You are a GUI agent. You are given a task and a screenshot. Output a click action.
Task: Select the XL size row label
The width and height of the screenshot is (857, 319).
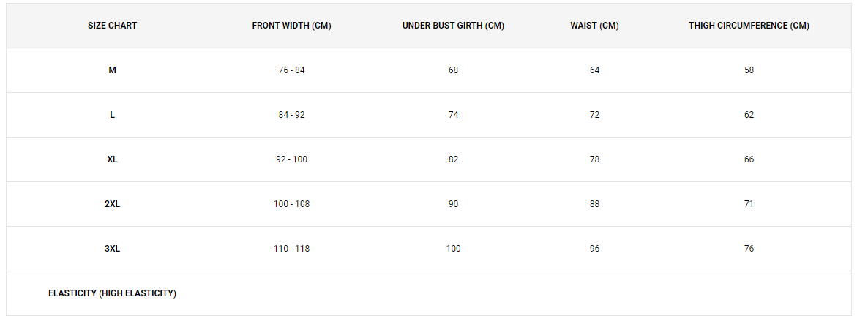coord(112,159)
